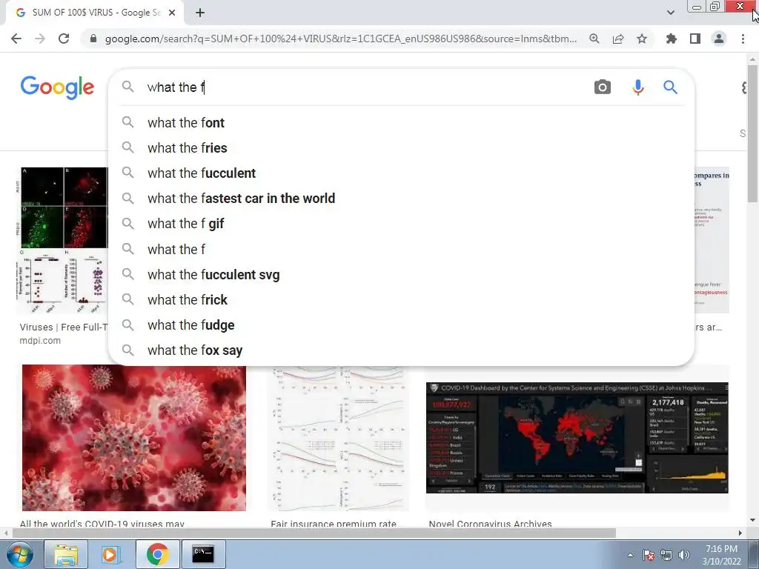The height and width of the screenshot is (569, 759).
Task: Choose suggestion "what the fucculent"
Action: [x=401, y=173]
